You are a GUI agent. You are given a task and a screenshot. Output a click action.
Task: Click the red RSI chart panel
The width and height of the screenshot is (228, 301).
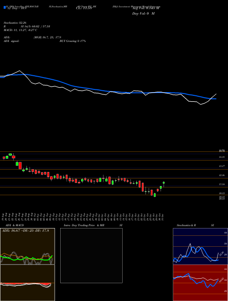[x=200, y=283]
